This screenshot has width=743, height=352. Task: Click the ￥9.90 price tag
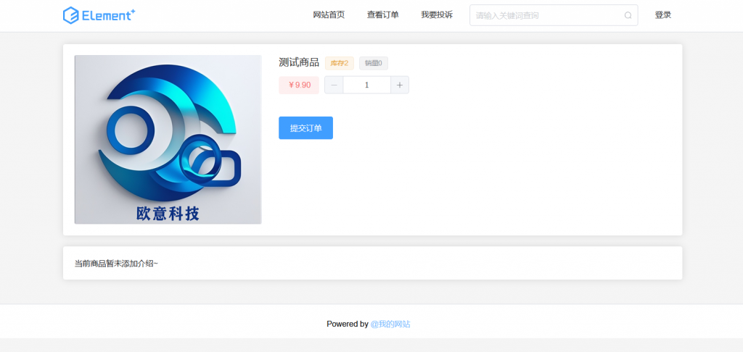(299, 85)
